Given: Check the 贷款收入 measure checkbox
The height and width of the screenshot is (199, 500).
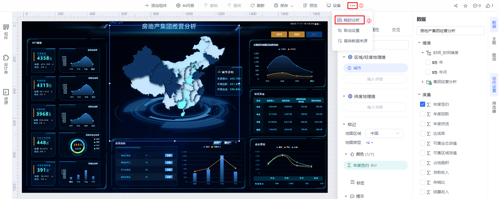Looking at the screenshot, I should click(423, 172).
